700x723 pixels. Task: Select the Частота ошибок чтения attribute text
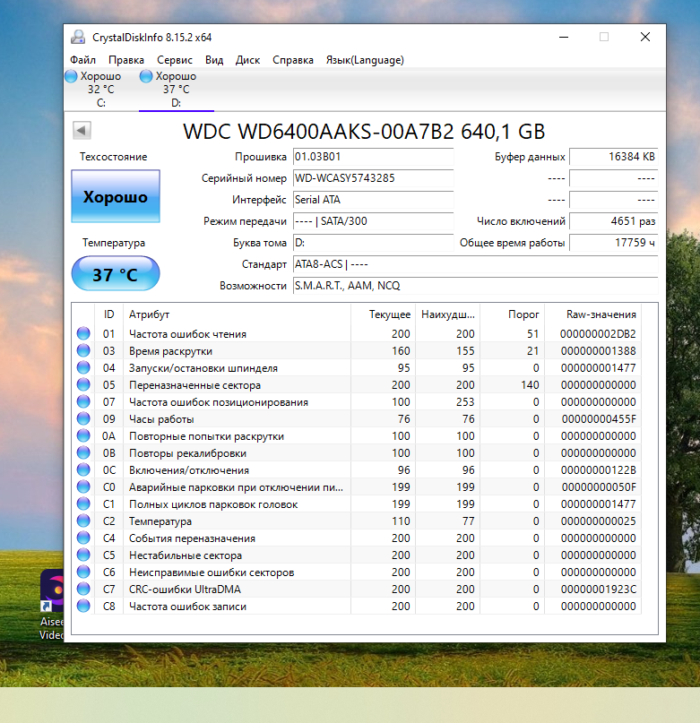click(x=188, y=334)
